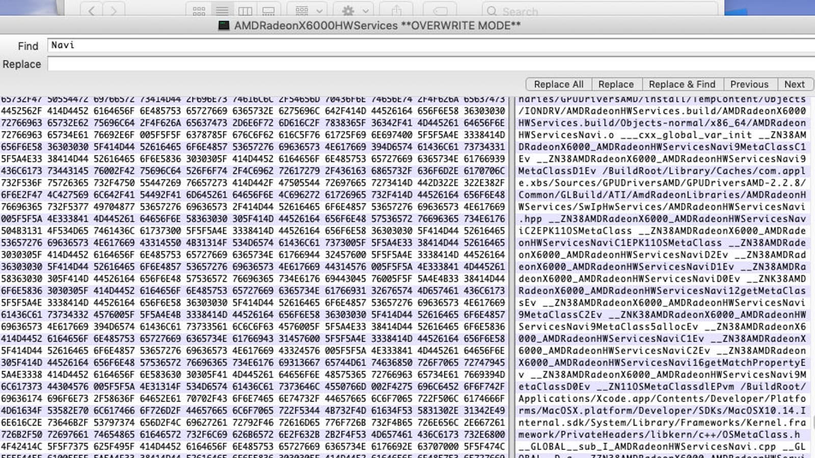815x458 pixels.
Task: Select hex value 69443045
Action: [x=345, y=279]
